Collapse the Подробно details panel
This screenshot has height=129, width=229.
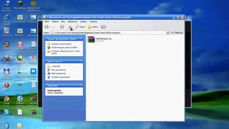tap(81, 85)
